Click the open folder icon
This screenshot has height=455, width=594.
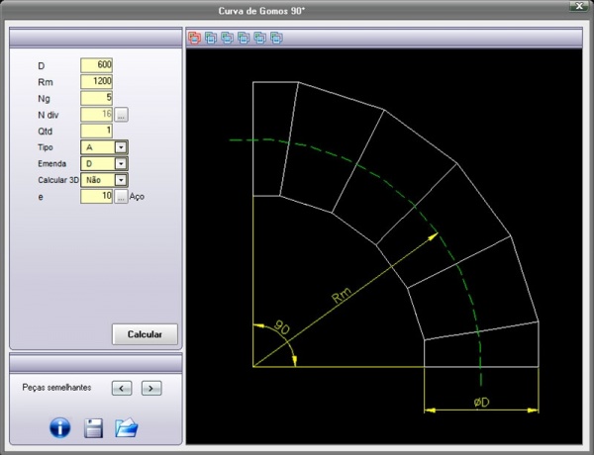click(x=126, y=428)
